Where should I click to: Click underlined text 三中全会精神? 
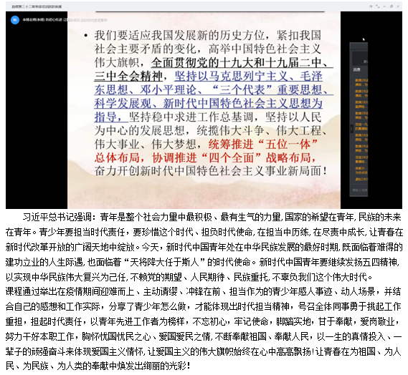[128, 77]
